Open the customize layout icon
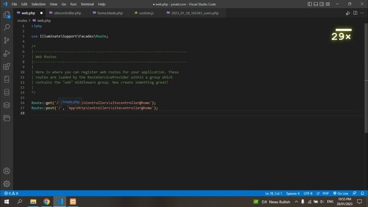The image size is (368, 207). point(328,4)
